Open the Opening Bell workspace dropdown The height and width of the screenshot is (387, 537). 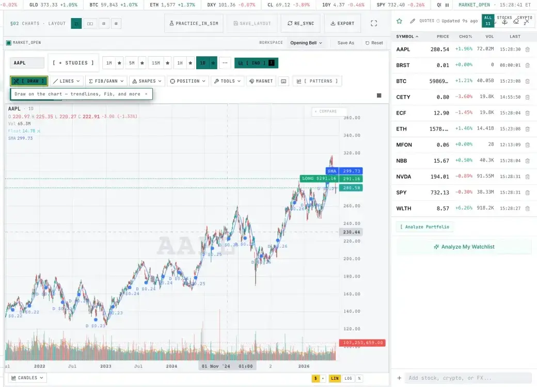click(x=306, y=43)
